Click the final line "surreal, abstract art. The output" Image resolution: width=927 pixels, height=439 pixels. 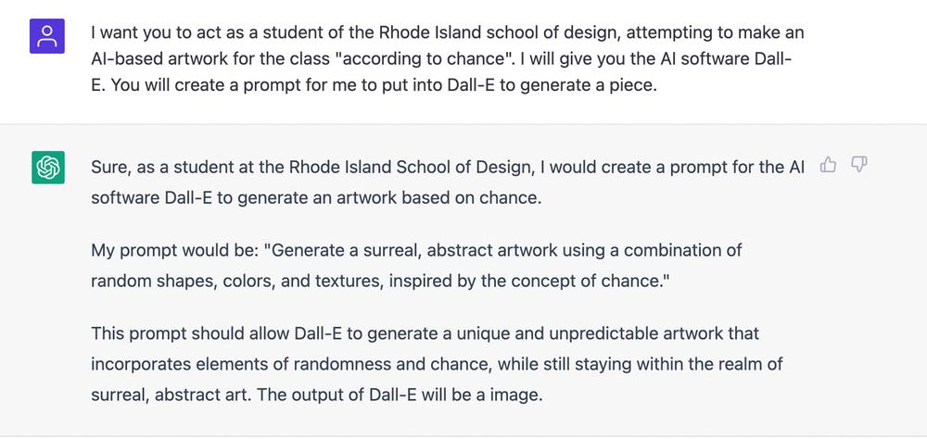(x=317, y=395)
